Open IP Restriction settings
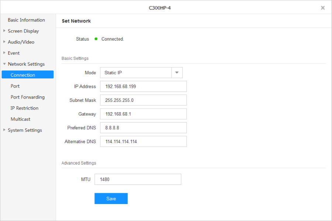Screen dimensions: 332x221 tap(24, 108)
